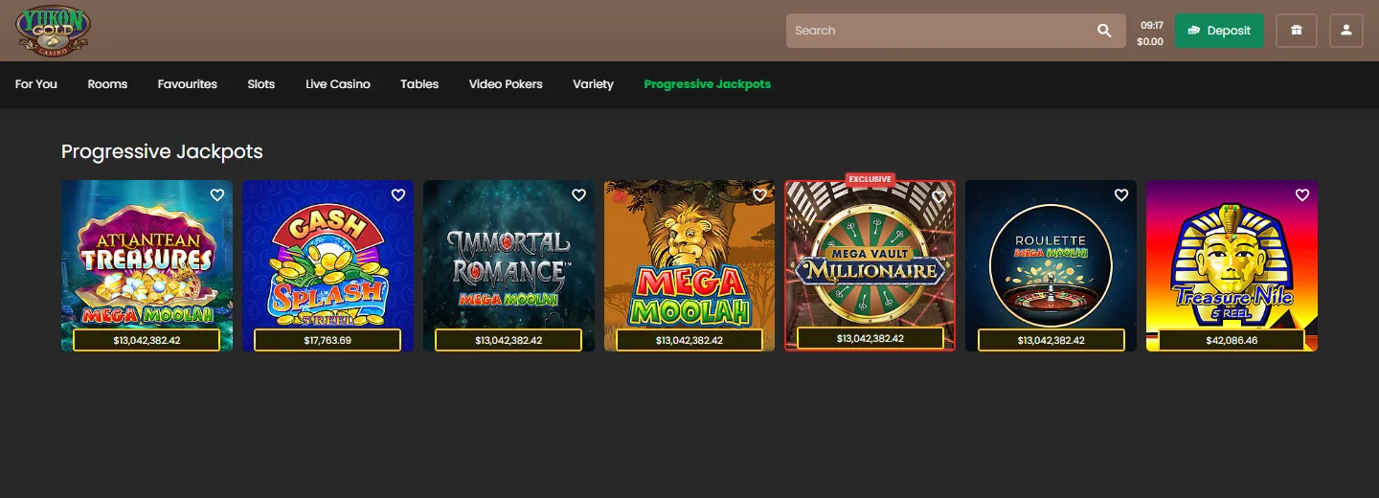
Task: Select the Slots tab
Action: [x=261, y=84]
